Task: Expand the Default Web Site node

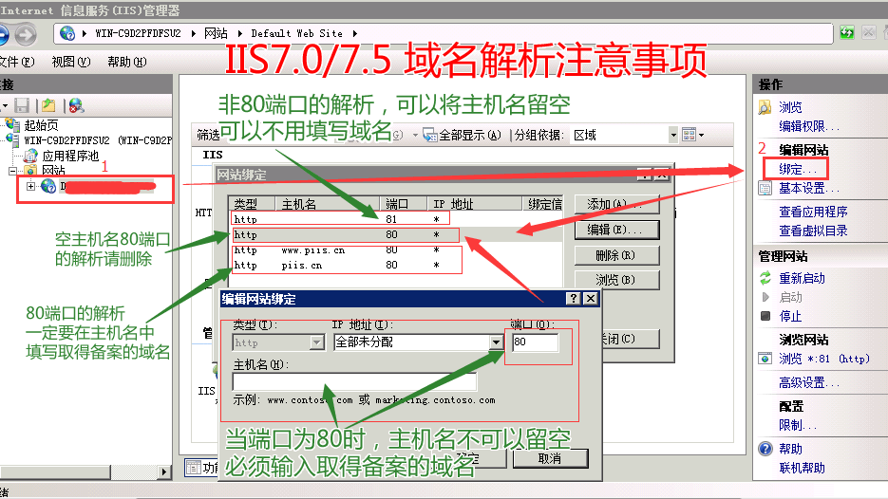Action: [x=30, y=186]
